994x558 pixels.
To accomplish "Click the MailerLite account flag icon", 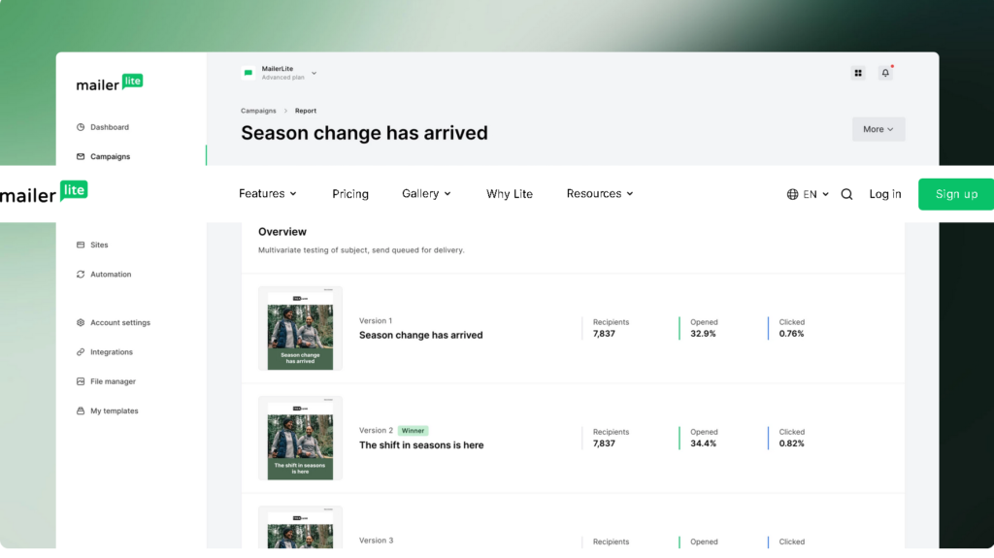I will click(248, 73).
